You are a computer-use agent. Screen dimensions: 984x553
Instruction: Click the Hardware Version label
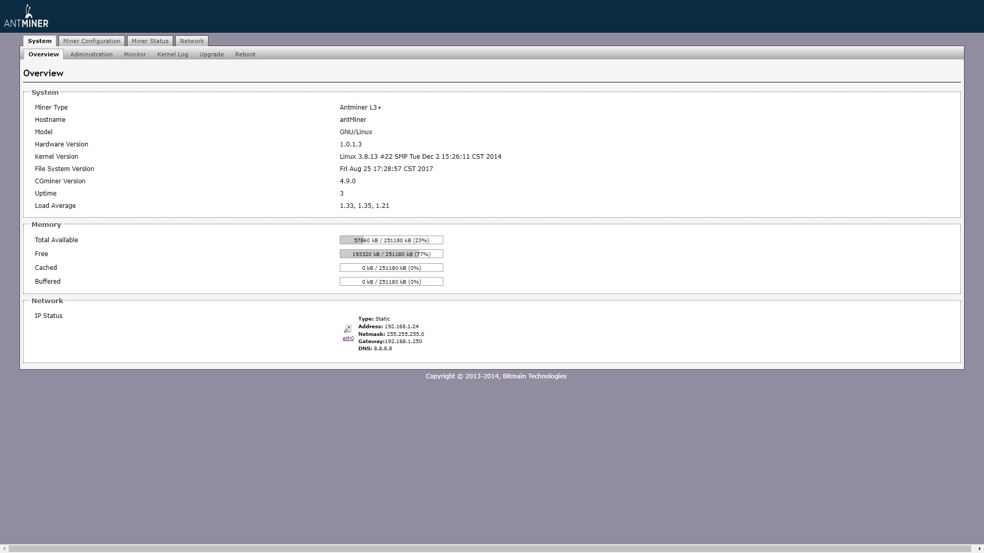click(x=61, y=144)
